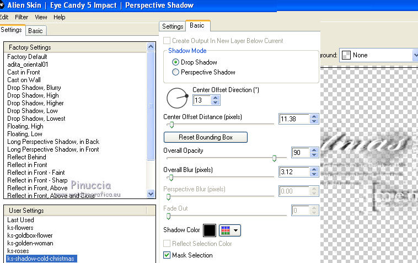Select ks-roses user setting

18,251
